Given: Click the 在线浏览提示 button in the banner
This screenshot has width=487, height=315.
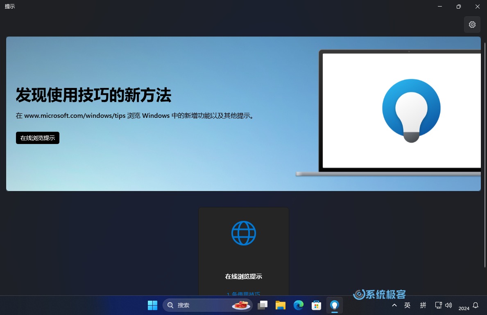Looking at the screenshot, I should [x=37, y=138].
